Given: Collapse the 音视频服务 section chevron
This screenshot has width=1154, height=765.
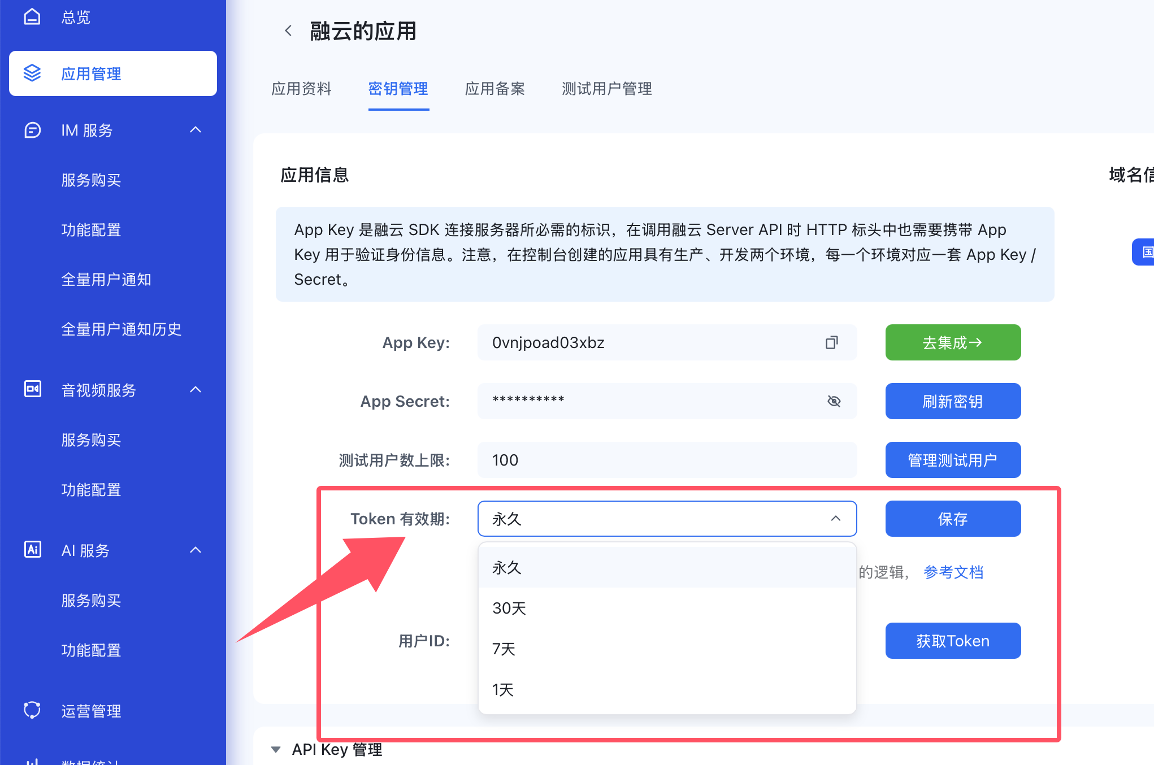Looking at the screenshot, I should (196, 389).
